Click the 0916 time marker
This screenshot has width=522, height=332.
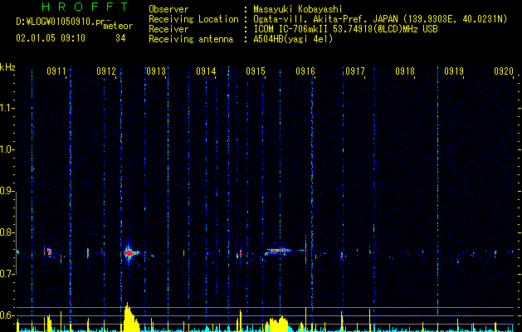[305, 71]
